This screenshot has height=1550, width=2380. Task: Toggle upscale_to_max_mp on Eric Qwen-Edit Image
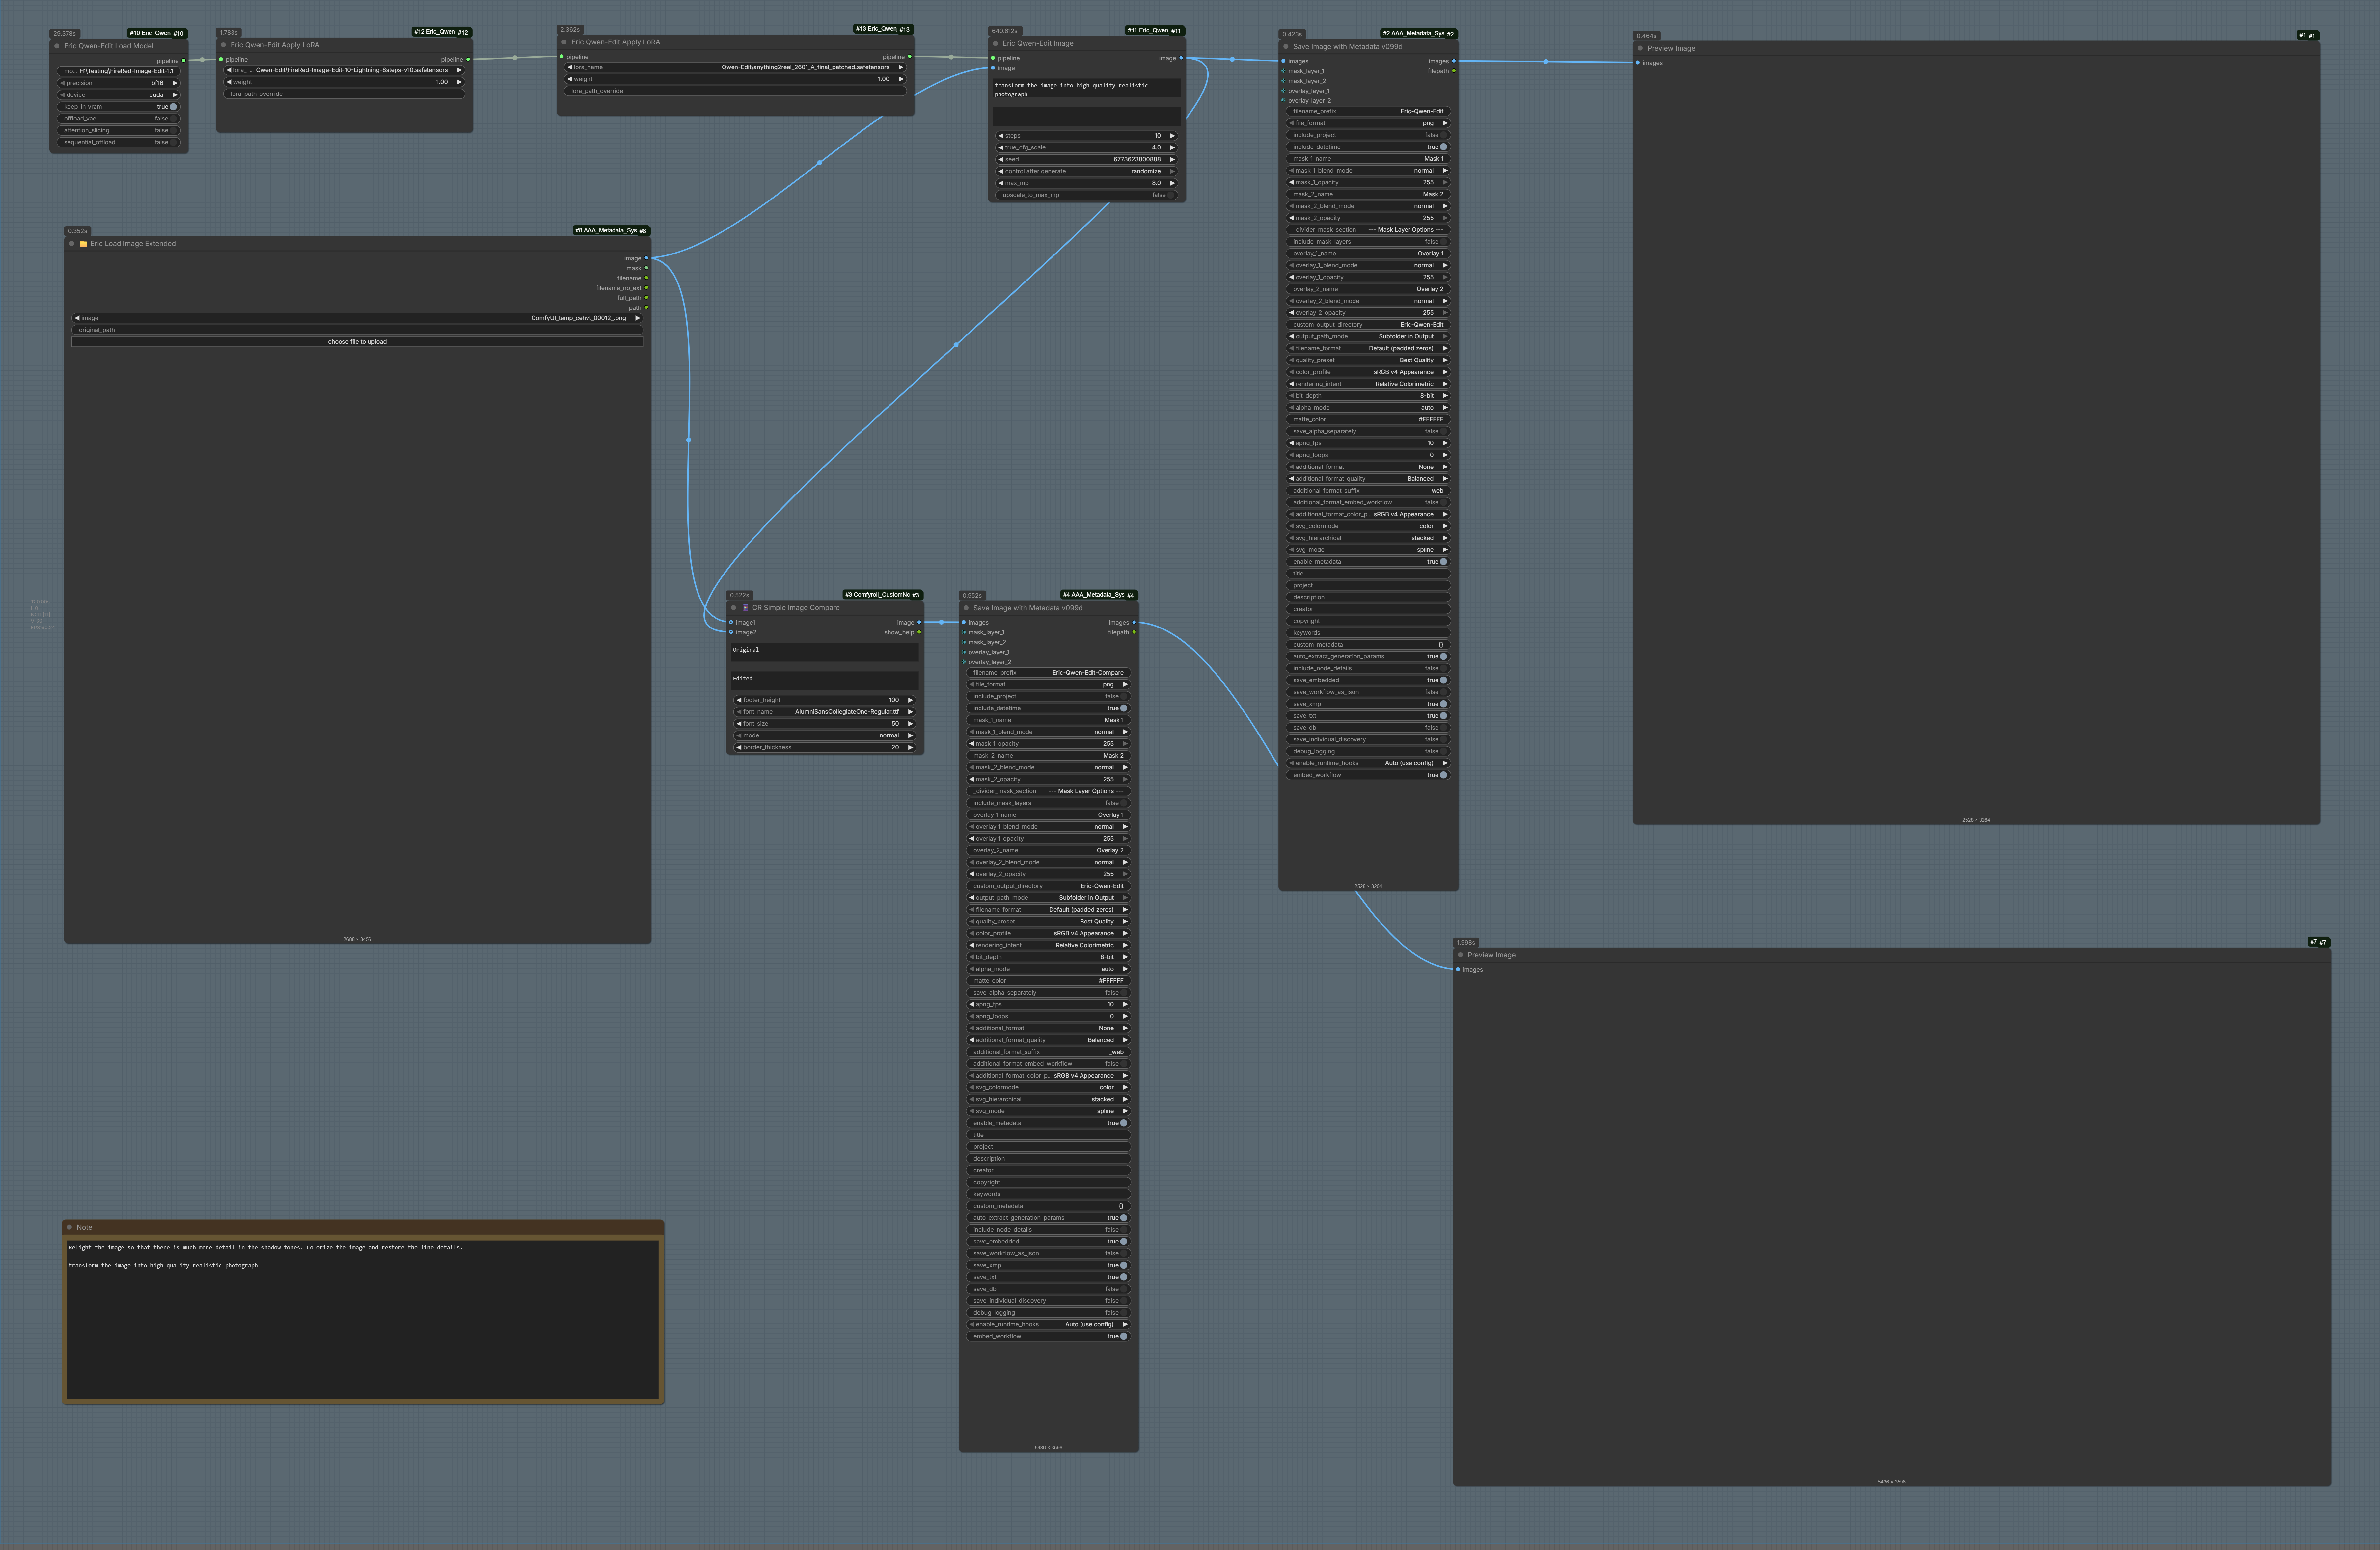1087,195
